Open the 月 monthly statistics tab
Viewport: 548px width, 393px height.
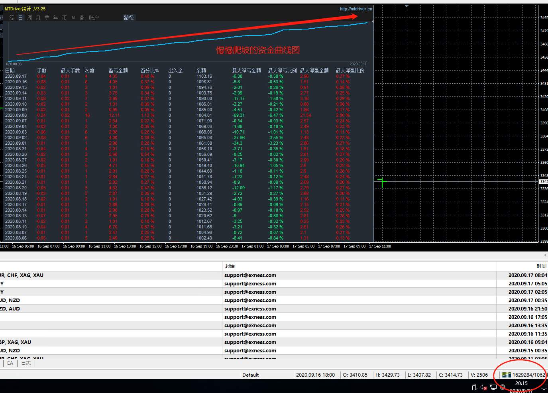tap(38, 18)
